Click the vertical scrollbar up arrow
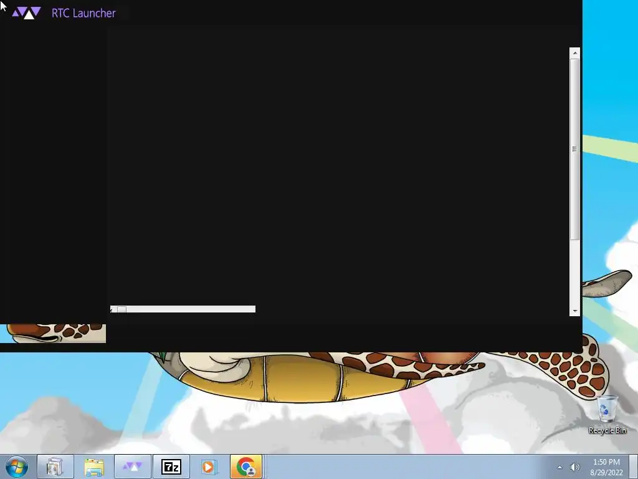 574,53
